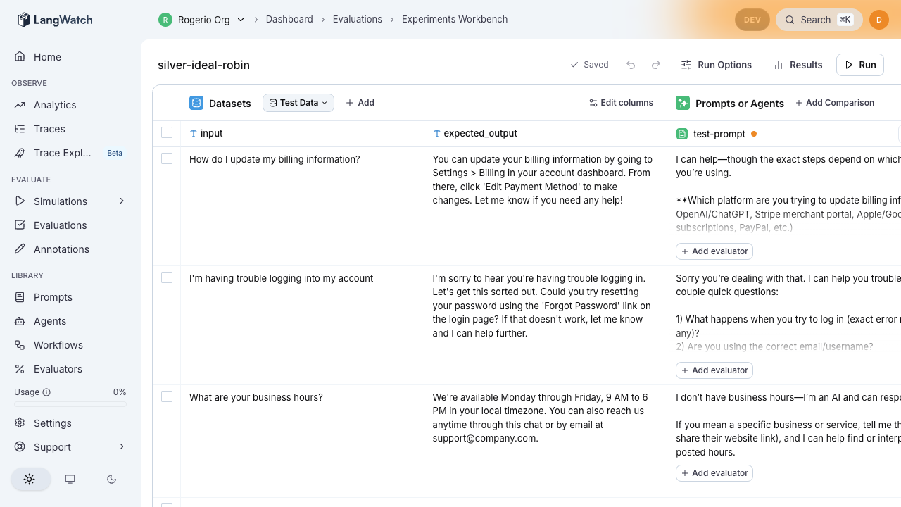Viewport: 901px width, 507px height.
Task: Click the orange unsaved dot by test-prompt
Action: [754, 134]
